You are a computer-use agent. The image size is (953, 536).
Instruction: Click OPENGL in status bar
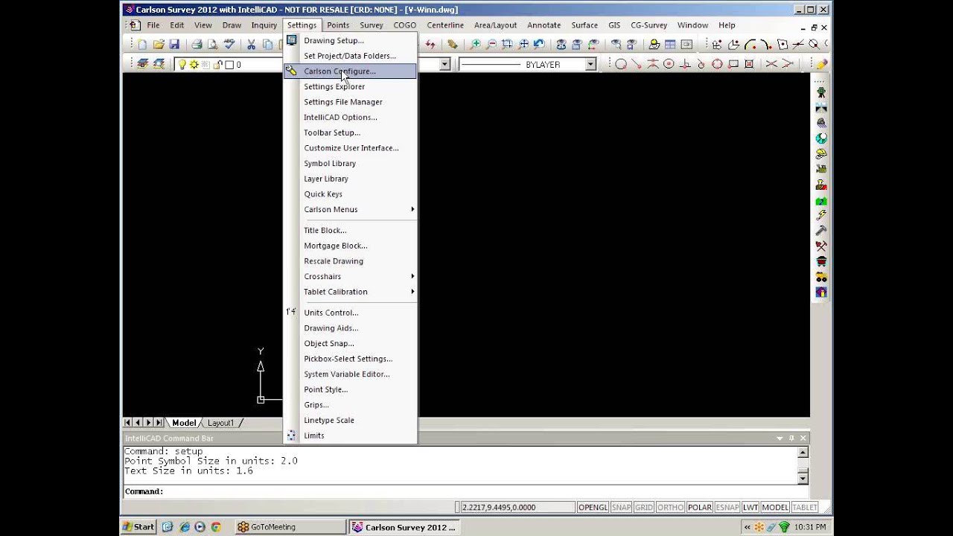593,507
